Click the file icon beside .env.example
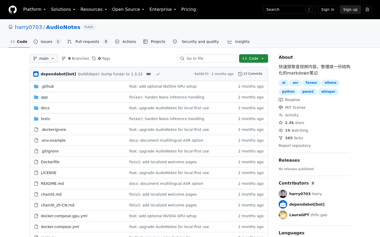The image size is (380, 237). [36, 140]
